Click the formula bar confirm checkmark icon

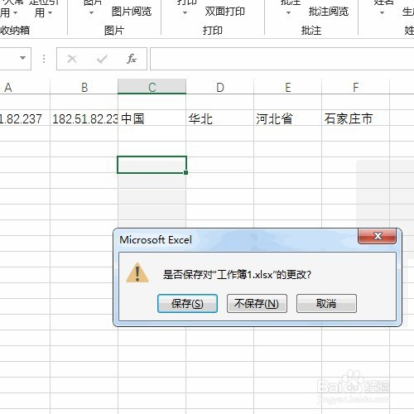coord(102,59)
